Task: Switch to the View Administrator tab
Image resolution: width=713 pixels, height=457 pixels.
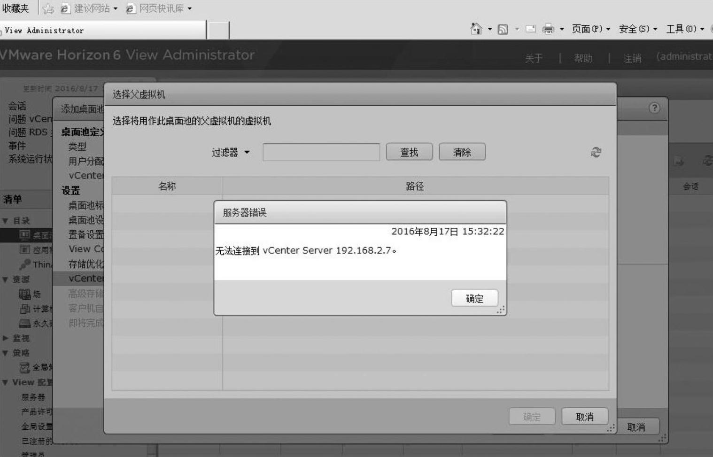Action: click(x=103, y=31)
